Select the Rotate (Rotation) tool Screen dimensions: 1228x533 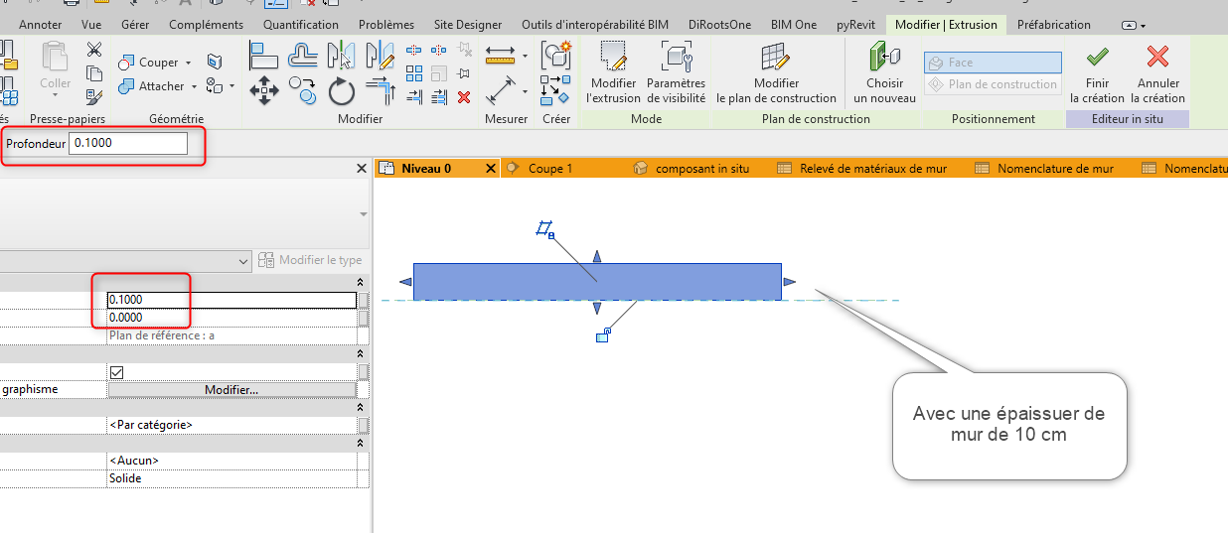pyautogui.click(x=342, y=92)
